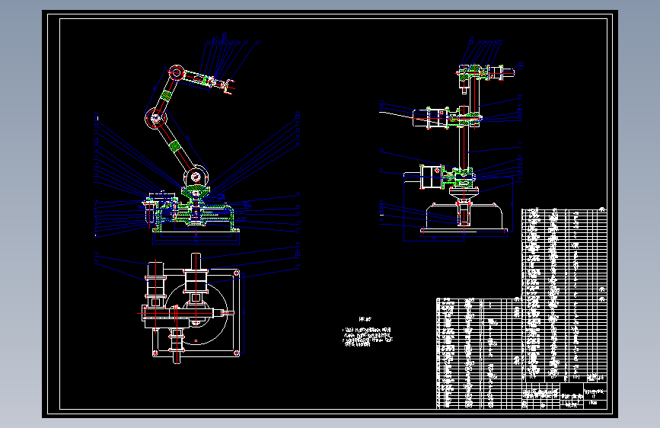Click the drawing title block, bottom right corner
Screen dimensions: 660x428
(x=564, y=395)
